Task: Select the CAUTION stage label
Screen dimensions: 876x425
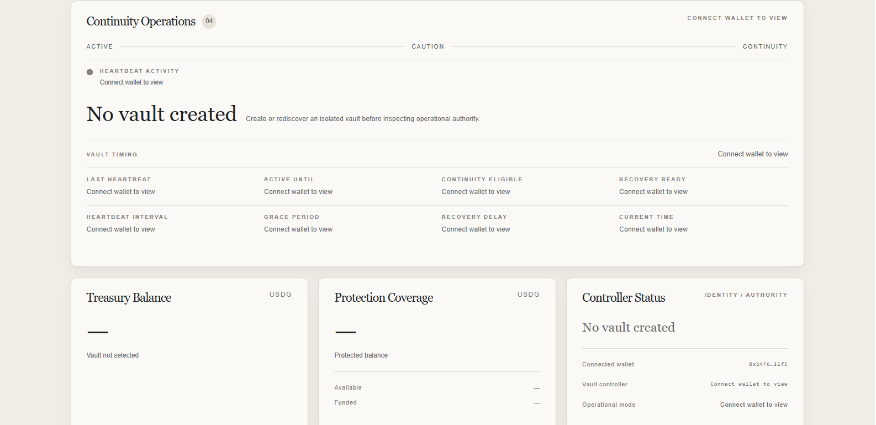Action: click(428, 46)
